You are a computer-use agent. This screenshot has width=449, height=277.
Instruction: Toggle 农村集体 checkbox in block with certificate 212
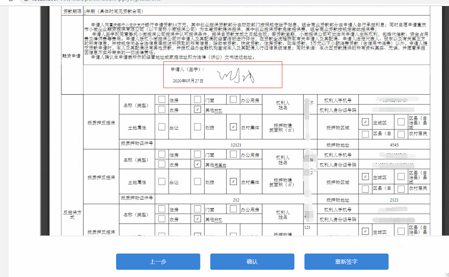coord(233,181)
